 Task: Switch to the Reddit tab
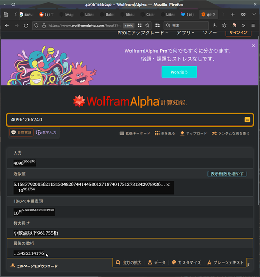pos(46,15)
